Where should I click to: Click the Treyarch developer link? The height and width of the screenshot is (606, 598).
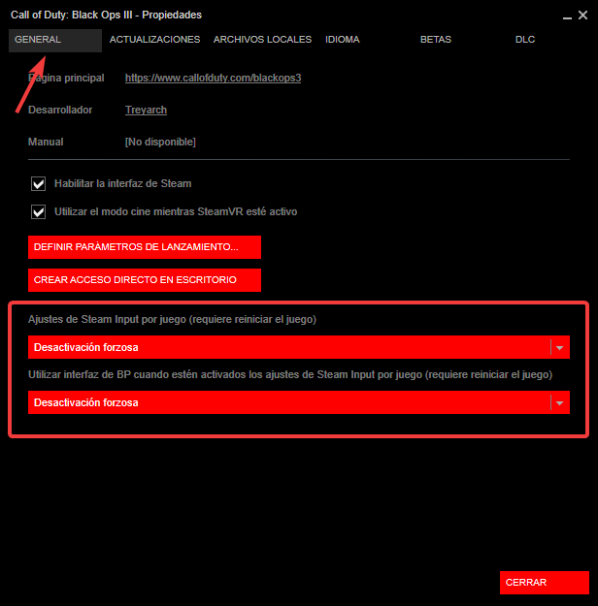tap(146, 110)
